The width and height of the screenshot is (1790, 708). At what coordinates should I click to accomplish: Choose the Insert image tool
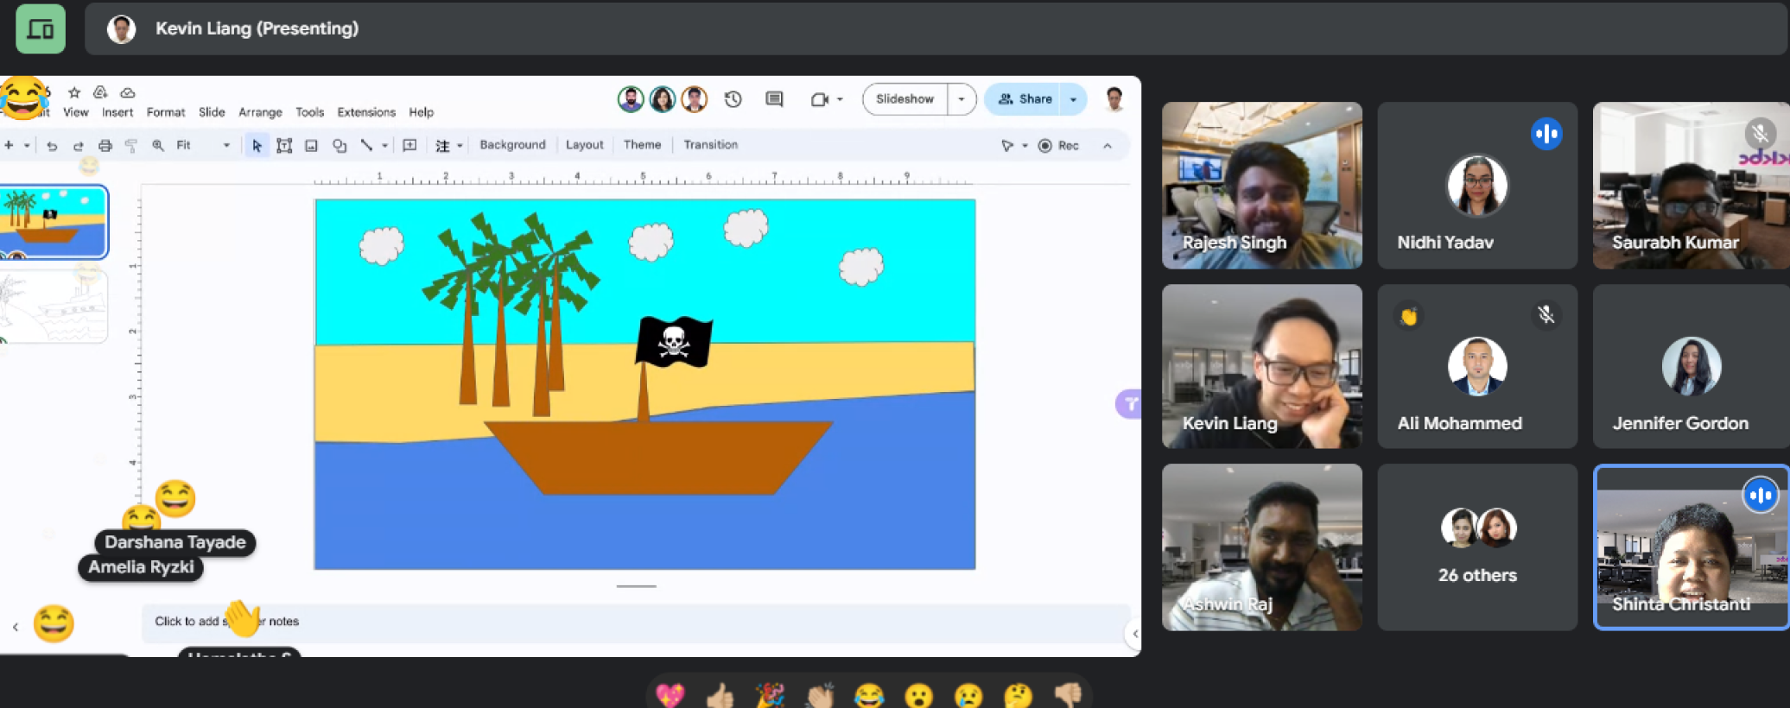[311, 146]
